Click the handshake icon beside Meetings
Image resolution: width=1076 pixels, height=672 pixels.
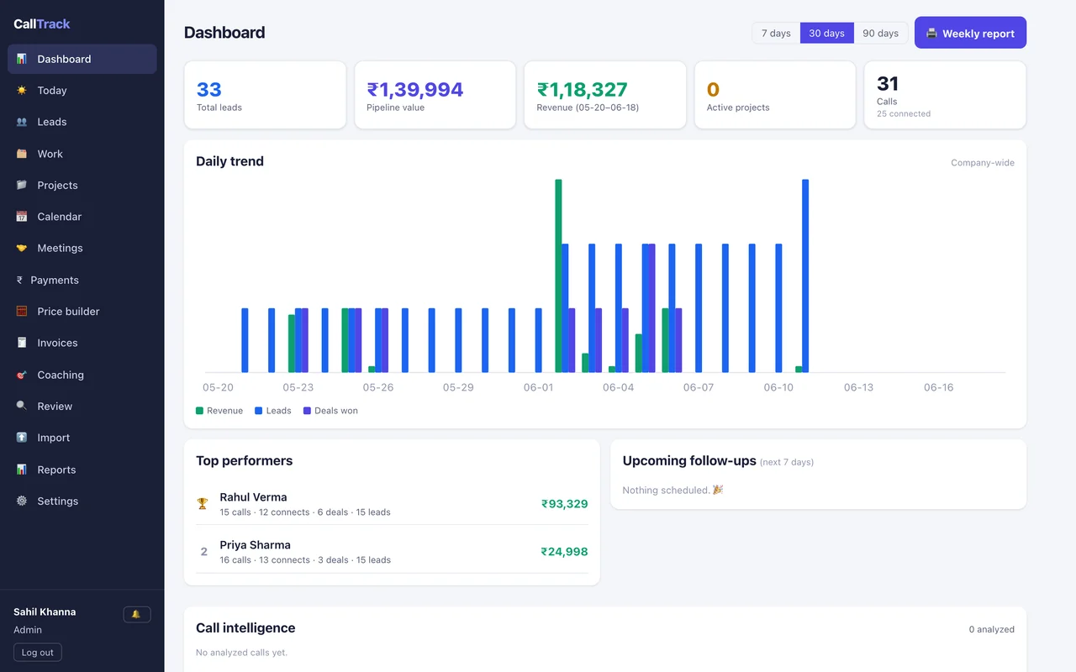22,249
